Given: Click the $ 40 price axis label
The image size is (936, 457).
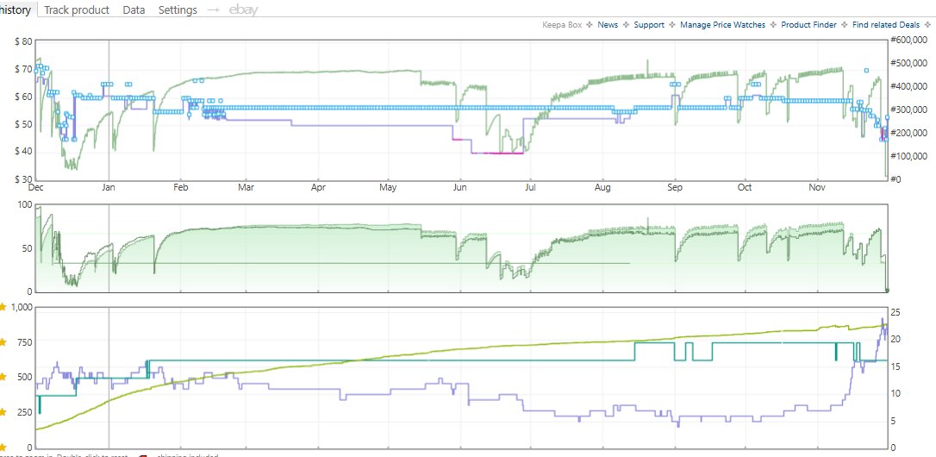Looking at the screenshot, I should [24, 152].
